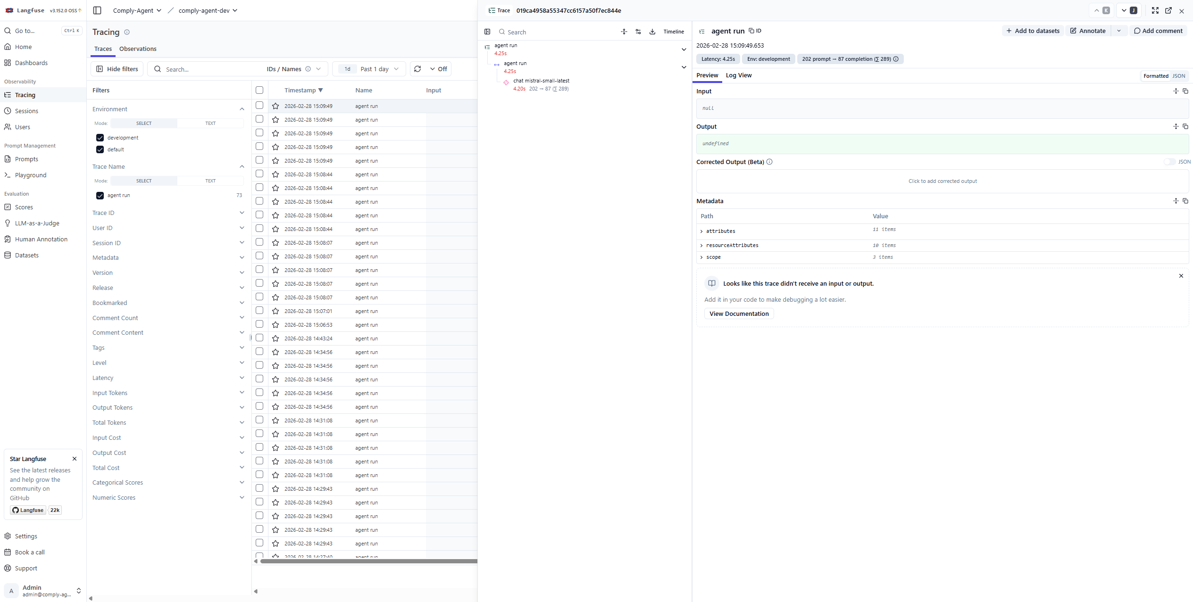Copy the agent run ID
This screenshot has height=602, width=1193.
pos(755,31)
